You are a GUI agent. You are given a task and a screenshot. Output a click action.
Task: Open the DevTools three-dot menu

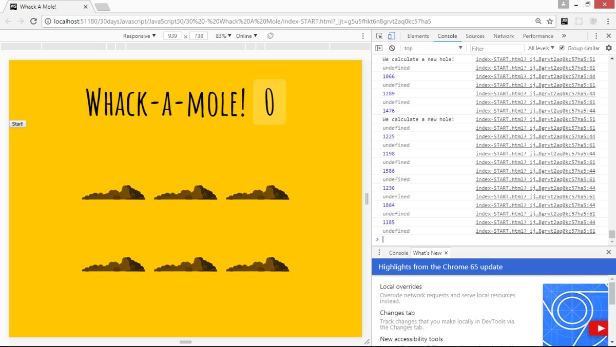(596, 36)
